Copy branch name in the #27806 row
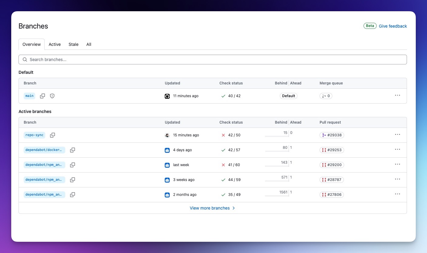 click(x=73, y=195)
